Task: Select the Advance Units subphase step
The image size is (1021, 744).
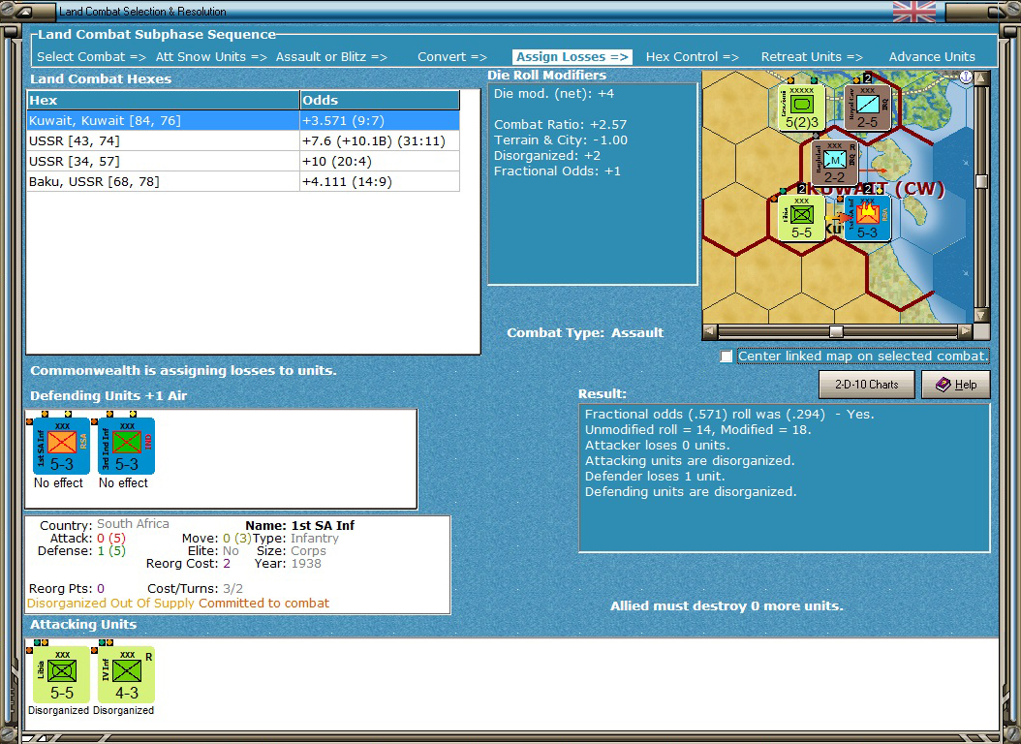Action: click(932, 56)
